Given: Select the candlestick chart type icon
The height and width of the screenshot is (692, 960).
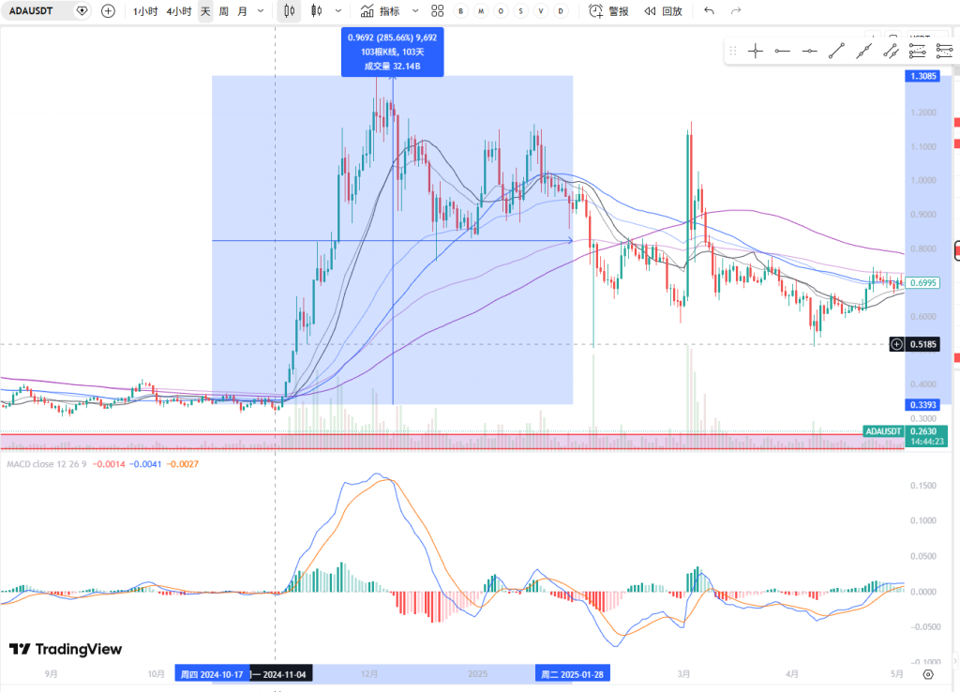Looking at the screenshot, I should 290,11.
